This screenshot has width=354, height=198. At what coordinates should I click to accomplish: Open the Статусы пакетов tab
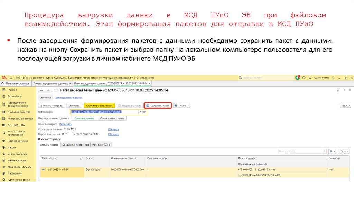pyautogui.click(x=49, y=145)
